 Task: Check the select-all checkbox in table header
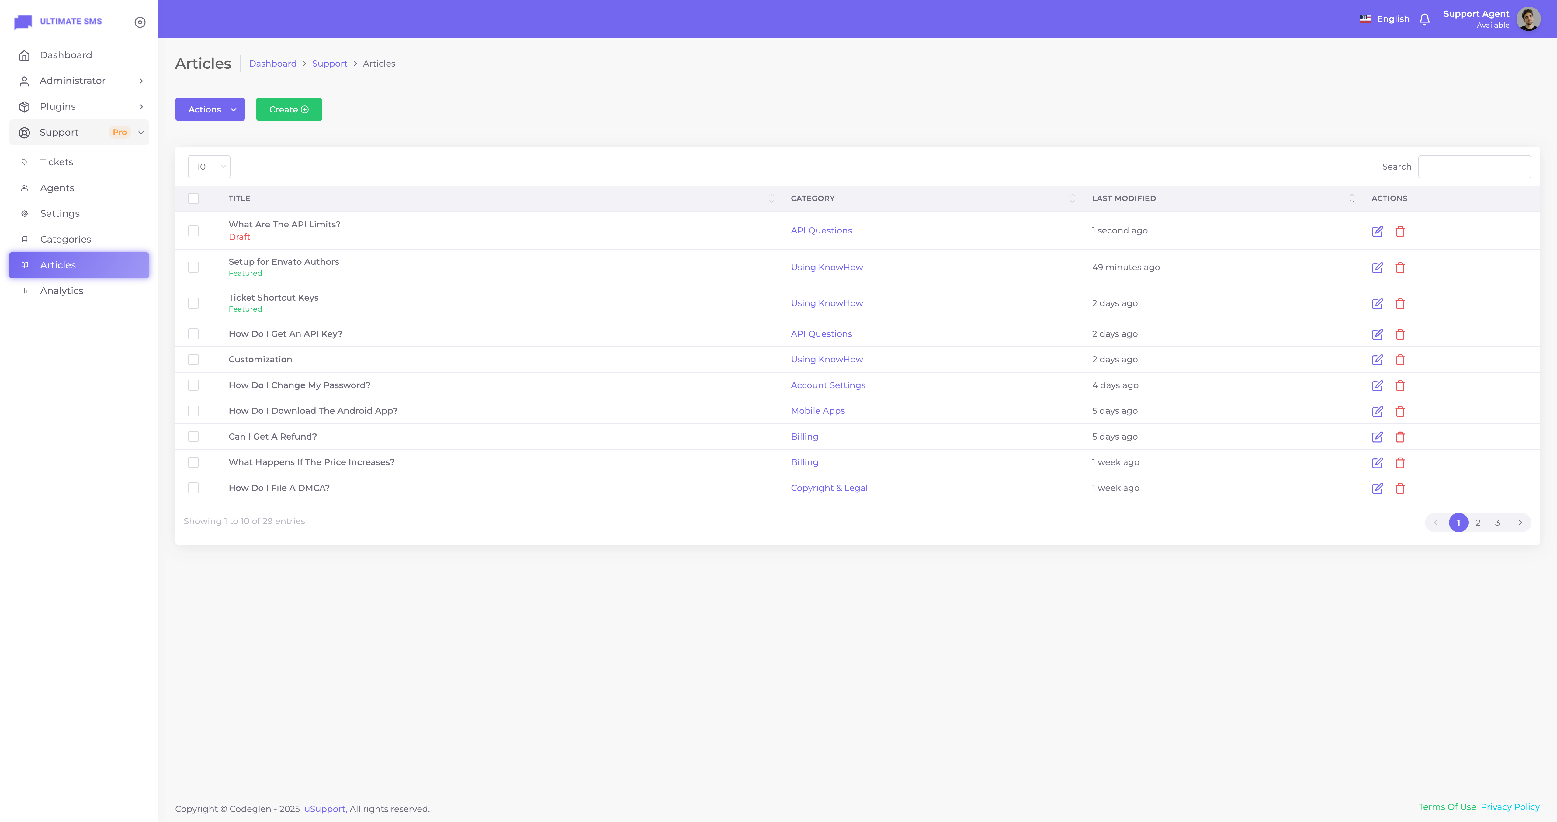(x=193, y=198)
